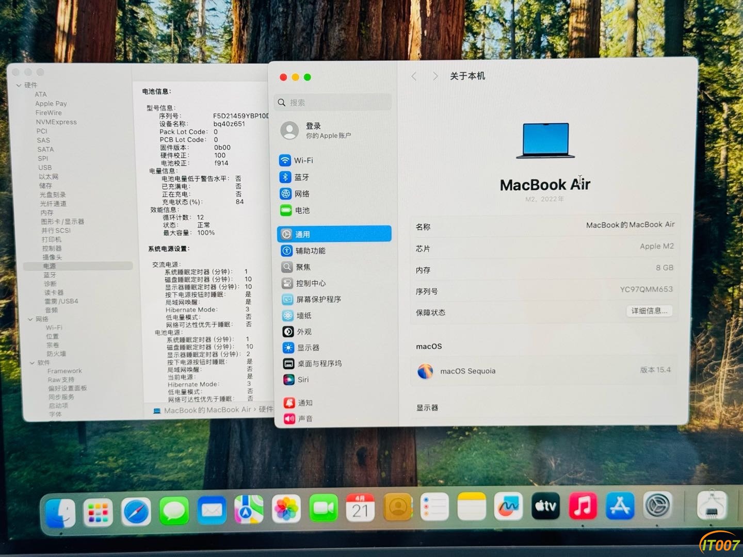The image size is (743, 557).
Task: Open Notes from the Dock
Action: (472, 506)
